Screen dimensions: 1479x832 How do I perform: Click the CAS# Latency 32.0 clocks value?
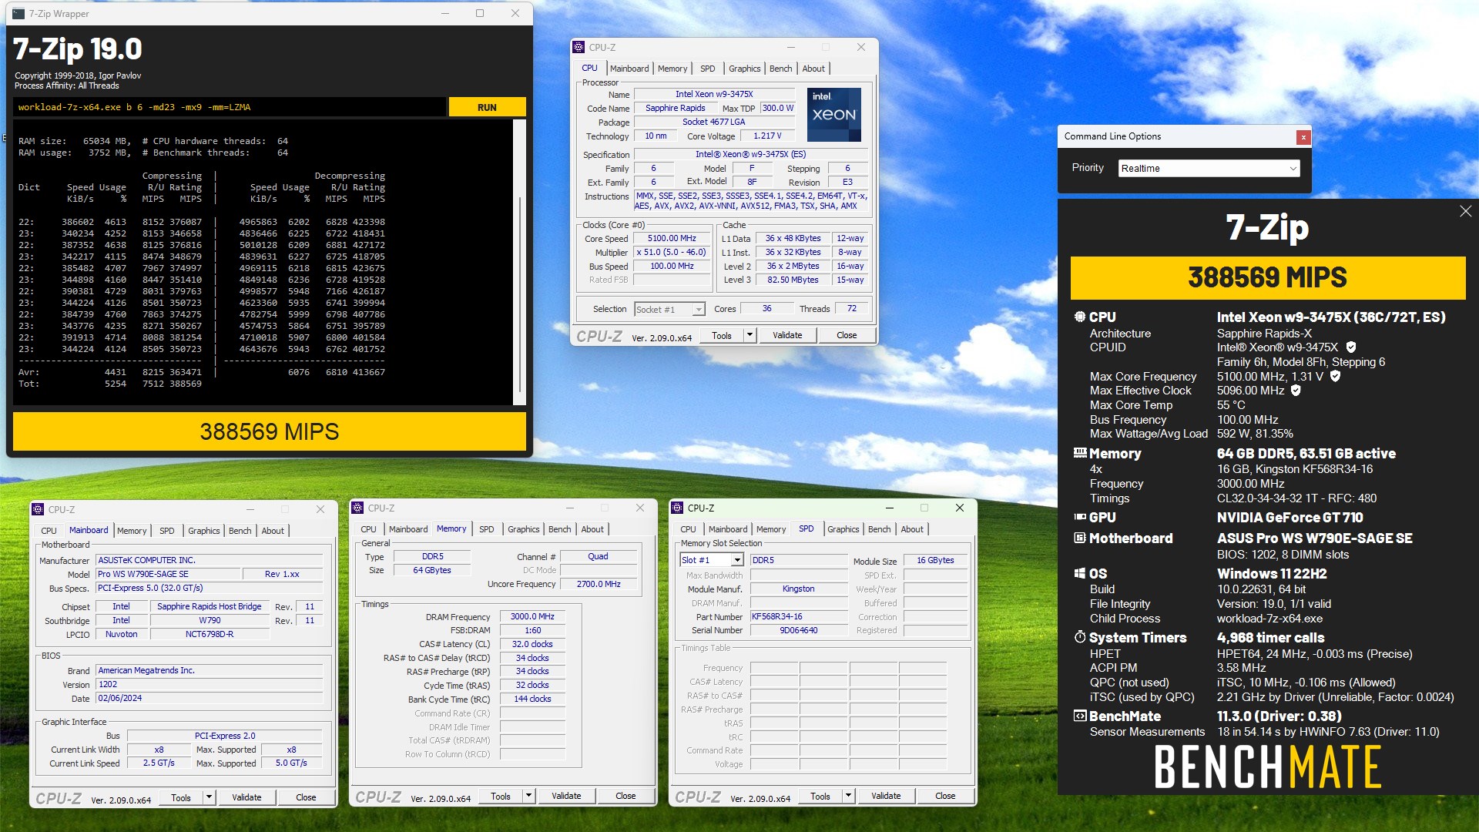pos(532,644)
